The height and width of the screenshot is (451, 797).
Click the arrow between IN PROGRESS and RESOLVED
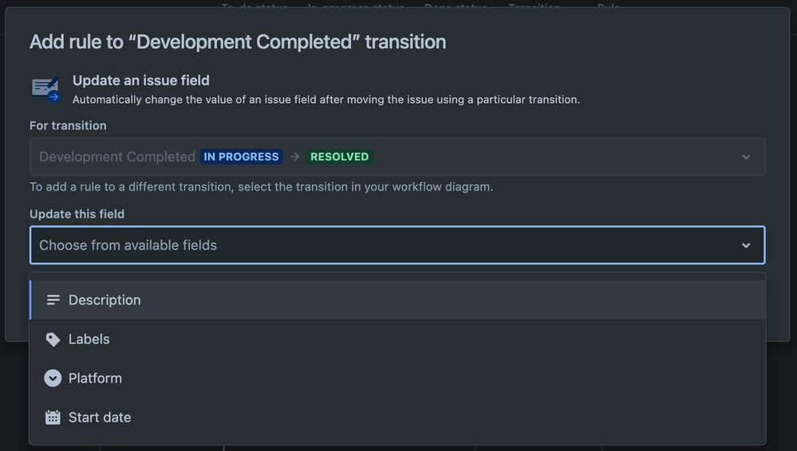tap(294, 157)
